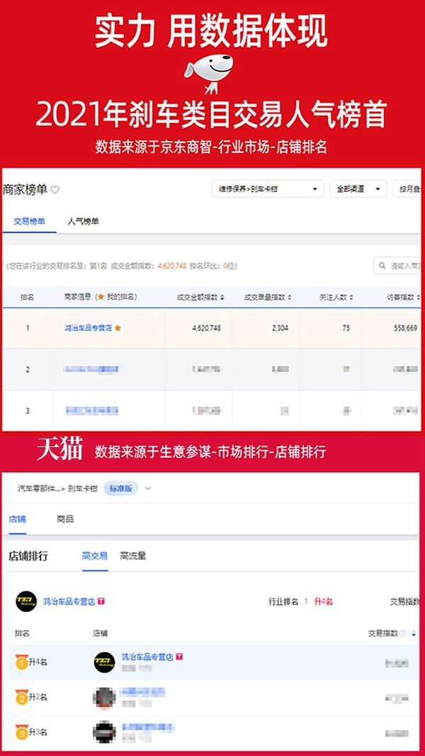Click the Tmall badge beside first-ranked 鸿治车品专营店
This screenshot has width=425, height=756.
179,657
